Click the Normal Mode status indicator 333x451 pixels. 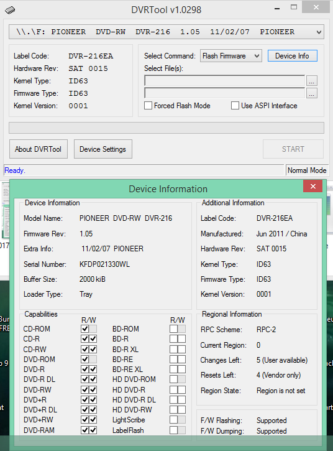coord(307,170)
